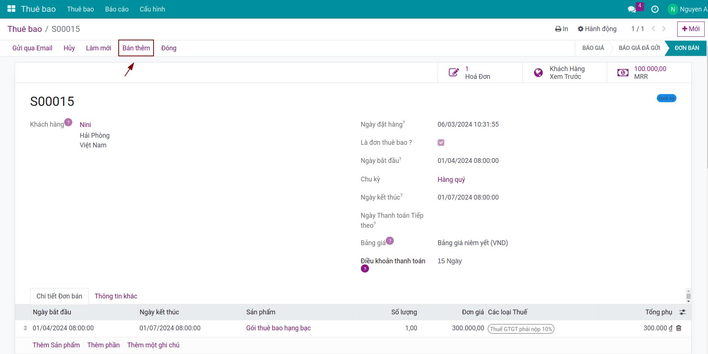Viewport: 708px width, 354px height.
Task: Open the conversations chat icon
Action: 632,9
